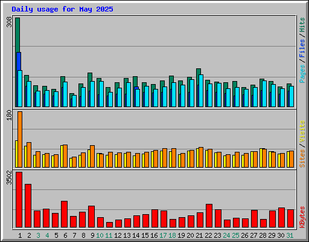Click the cyan Pages bar for day 21

[x=201, y=91]
